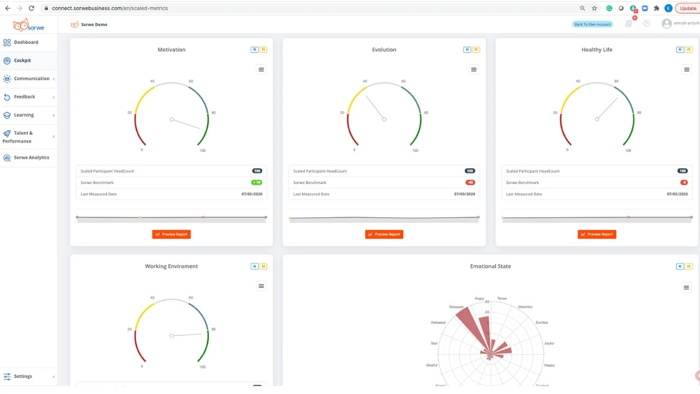Open the Grammarly extension icon

pyautogui.click(x=609, y=8)
